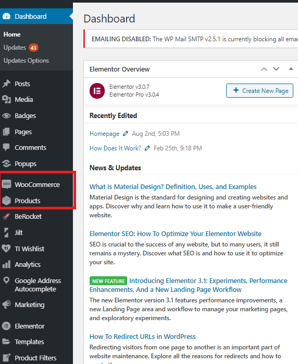Click the Analytics bar chart icon
This screenshot has height=364, width=298.
point(6,264)
